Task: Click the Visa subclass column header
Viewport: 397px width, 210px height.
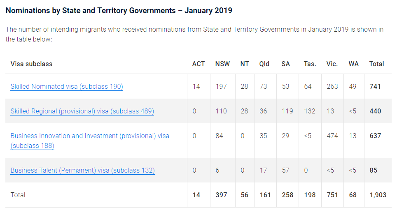Action: click(31, 64)
